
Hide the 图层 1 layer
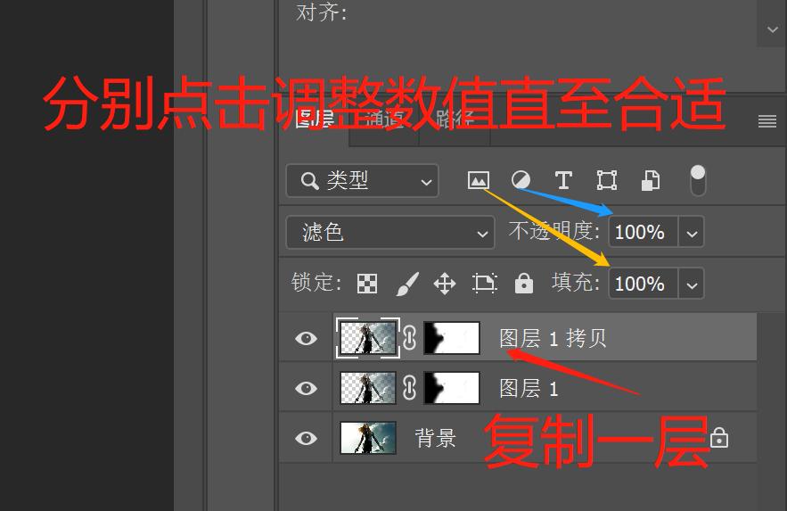pyautogui.click(x=306, y=388)
